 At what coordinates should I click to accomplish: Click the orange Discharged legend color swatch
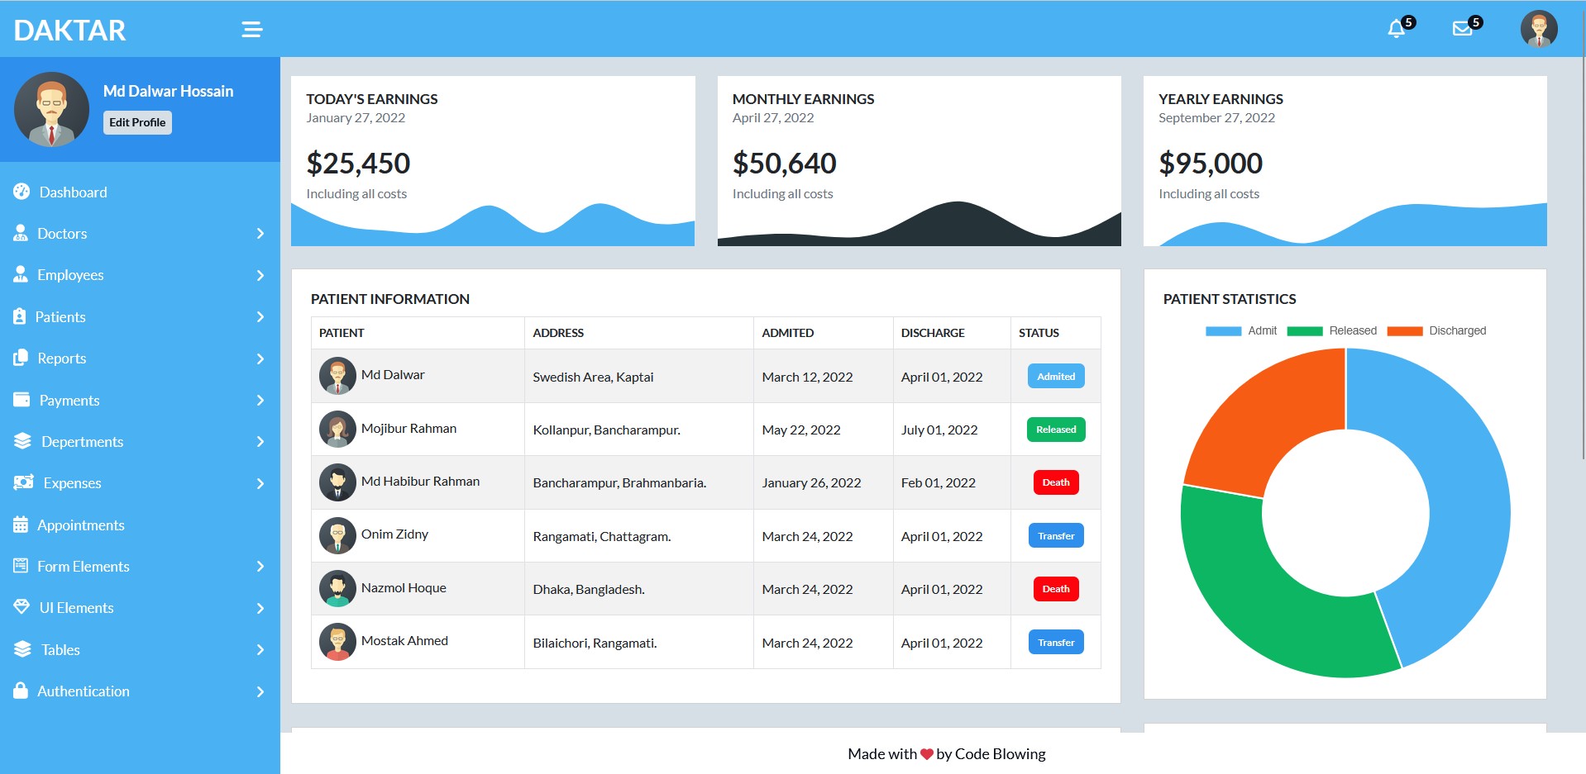pos(1404,331)
